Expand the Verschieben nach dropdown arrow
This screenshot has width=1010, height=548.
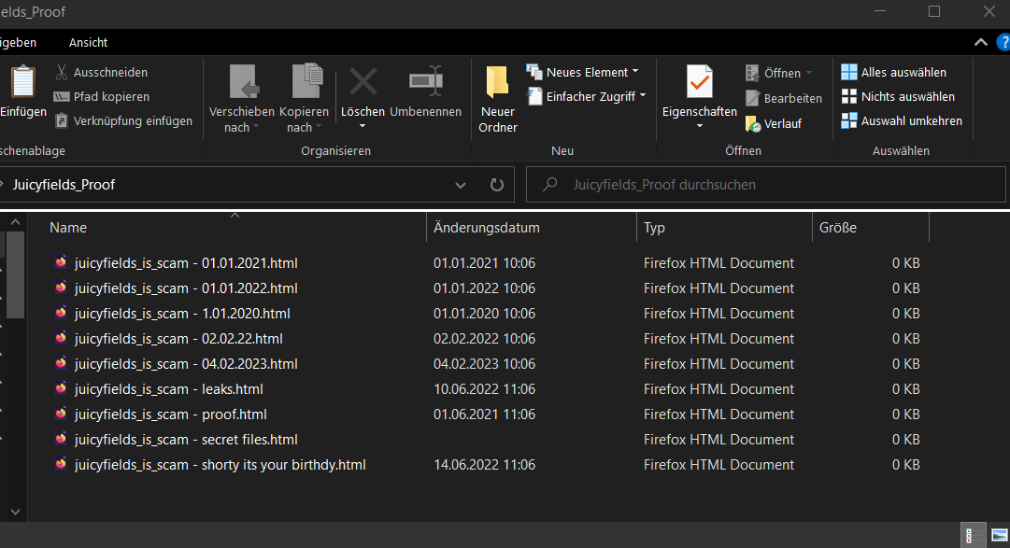(256, 127)
